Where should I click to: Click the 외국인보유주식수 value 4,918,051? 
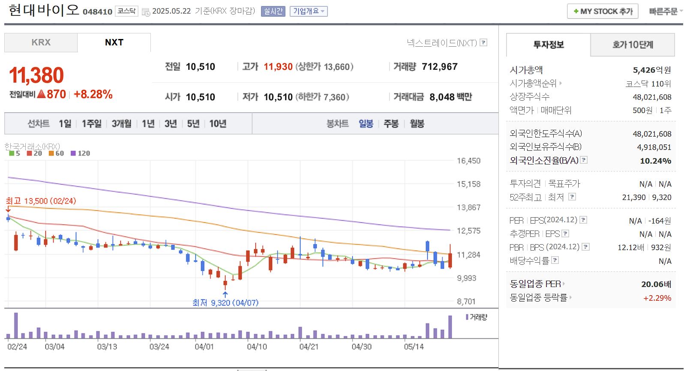point(654,147)
